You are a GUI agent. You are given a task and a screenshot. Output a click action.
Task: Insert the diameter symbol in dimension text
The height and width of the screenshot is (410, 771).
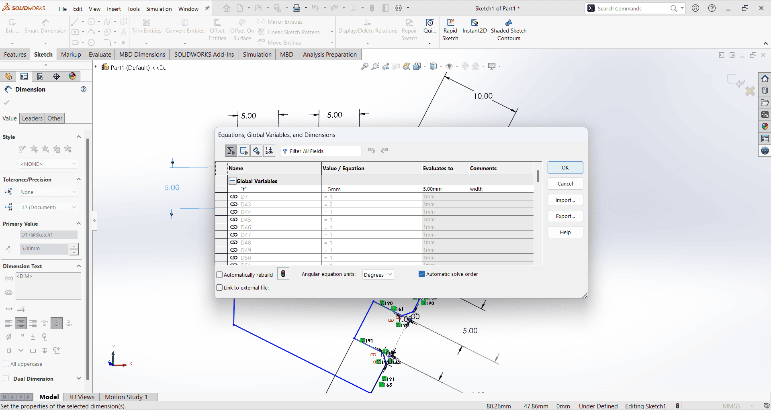9,337
